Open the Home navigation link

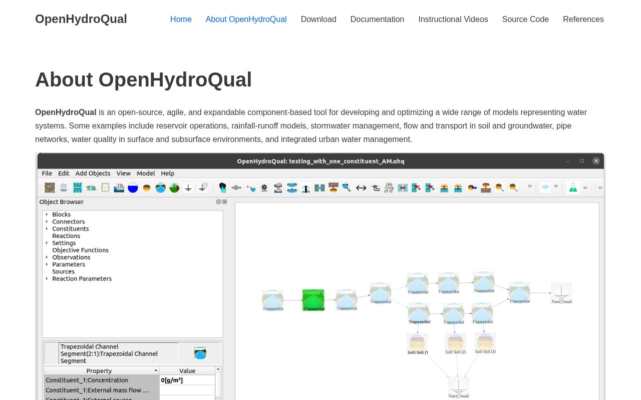pos(181,19)
